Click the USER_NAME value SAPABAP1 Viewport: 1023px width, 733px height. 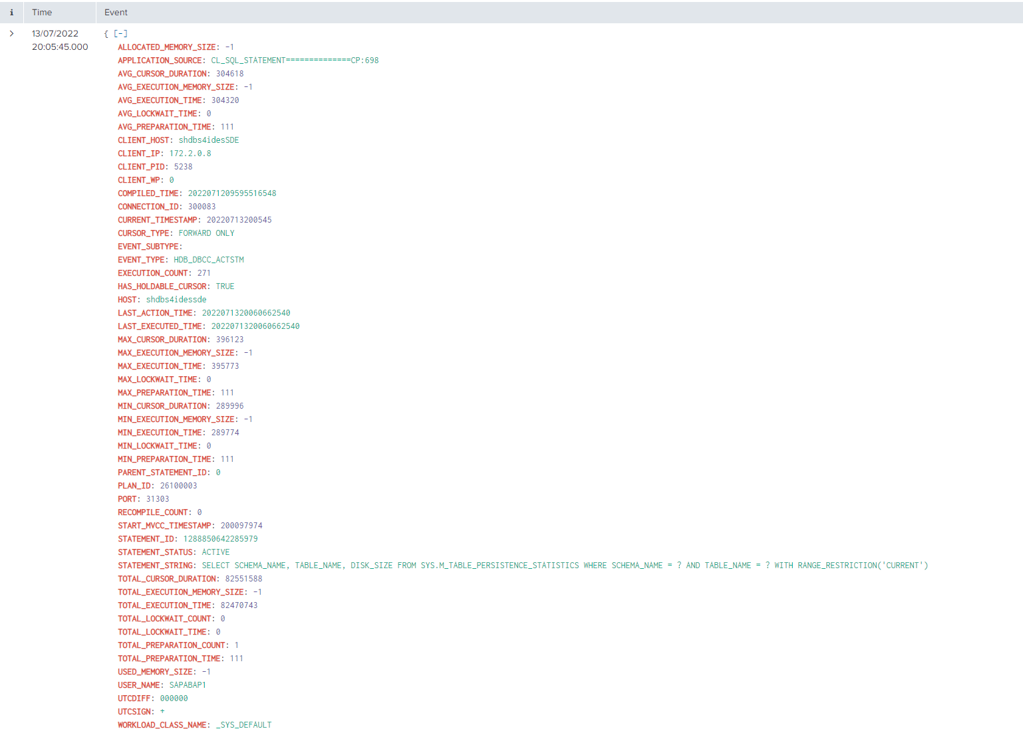coord(187,685)
